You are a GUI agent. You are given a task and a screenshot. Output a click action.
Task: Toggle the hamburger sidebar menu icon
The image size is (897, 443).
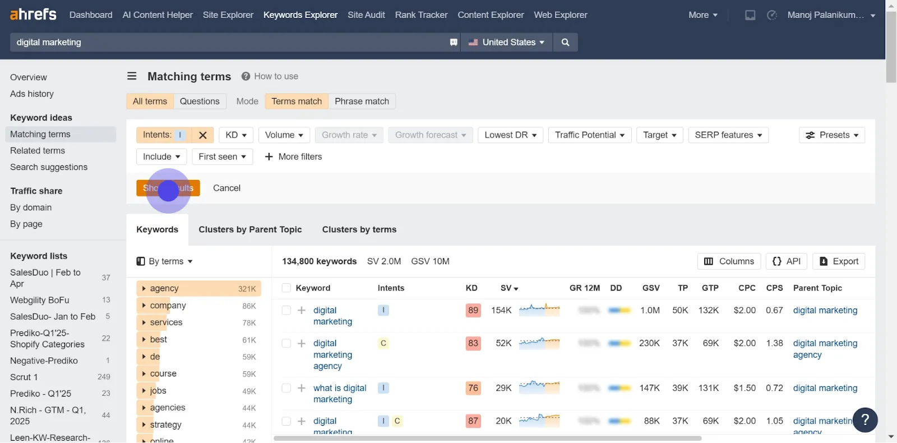[x=132, y=76]
